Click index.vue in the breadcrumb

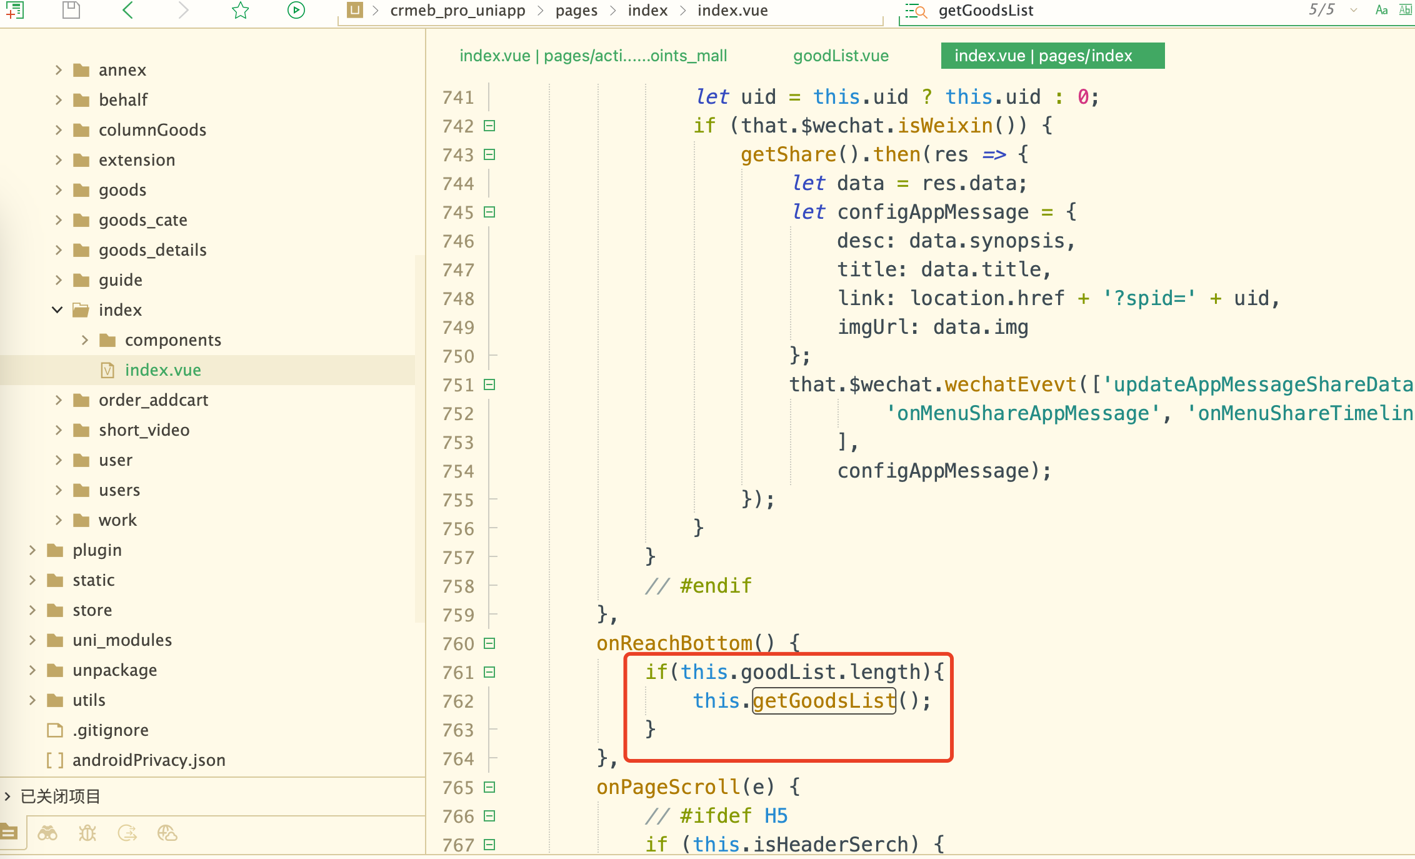click(x=732, y=11)
